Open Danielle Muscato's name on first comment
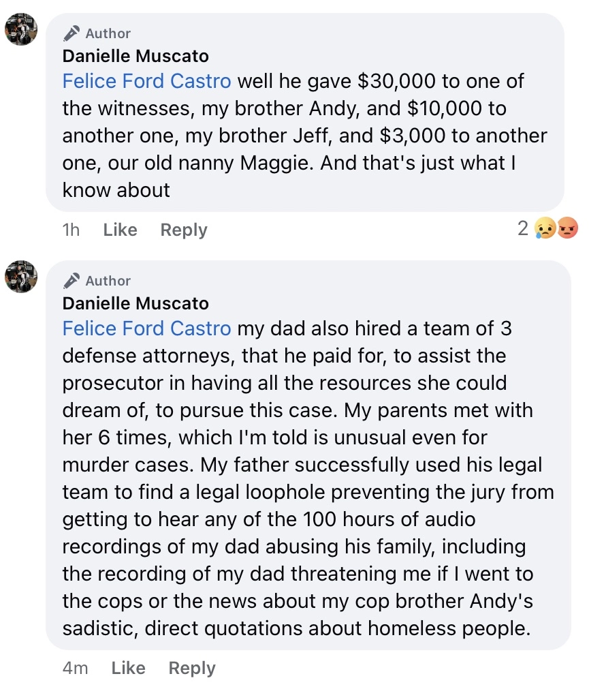589x689 pixels. coord(136,57)
